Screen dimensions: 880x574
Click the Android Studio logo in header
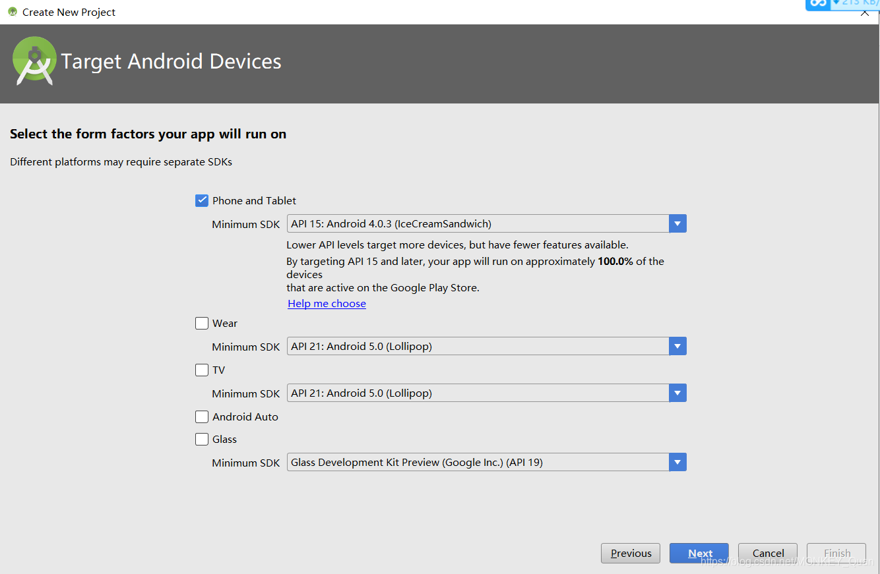pyautogui.click(x=34, y=61)
